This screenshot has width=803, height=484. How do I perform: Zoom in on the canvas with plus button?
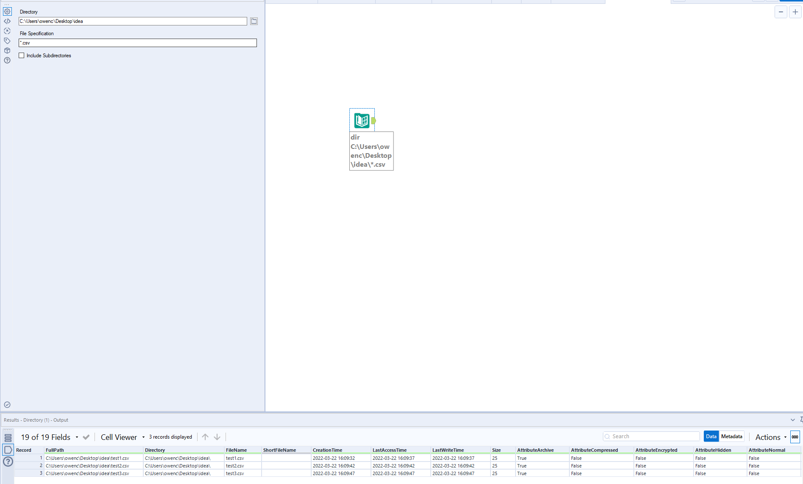[x=795, y=12]
